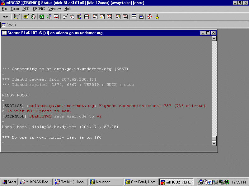Switch to MultiPASS Bac... taskbar button
Image resolution: width=249 pixels, height=186 pixels.
tap(36, 182)
